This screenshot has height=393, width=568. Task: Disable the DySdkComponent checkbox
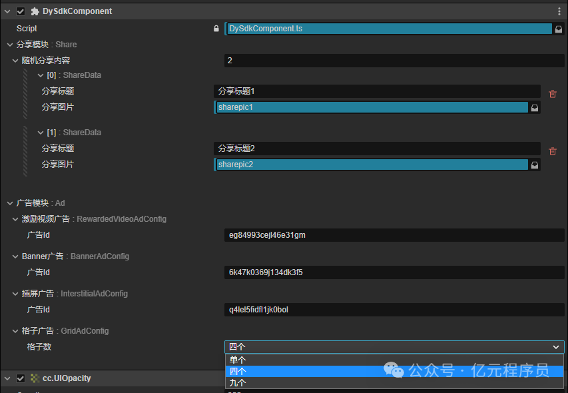[x=20, y=11]
